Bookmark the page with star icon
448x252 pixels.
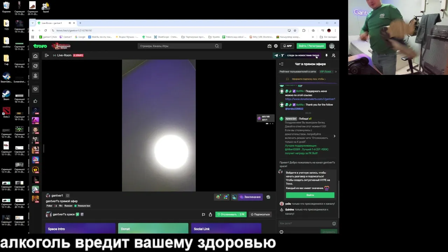pyautogui.click(x=295, y=30)
